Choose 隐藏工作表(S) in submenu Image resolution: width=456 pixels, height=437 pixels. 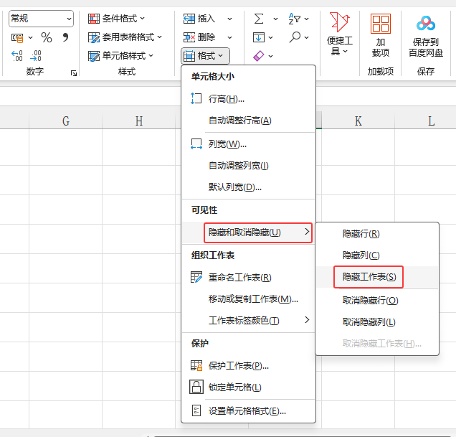coord(377,277)
